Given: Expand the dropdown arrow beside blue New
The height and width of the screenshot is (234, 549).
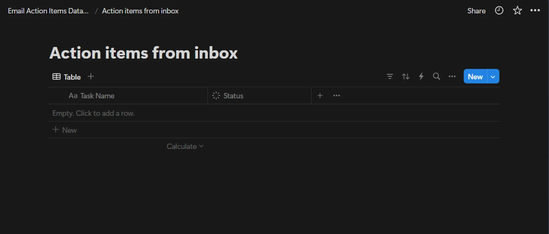Looking at the screenshot, I should pos(493,77).
